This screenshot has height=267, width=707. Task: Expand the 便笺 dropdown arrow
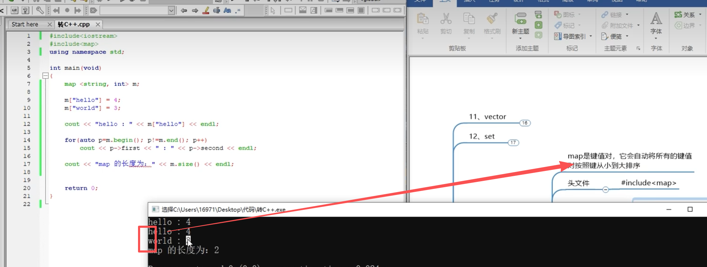tap(627, 36)
